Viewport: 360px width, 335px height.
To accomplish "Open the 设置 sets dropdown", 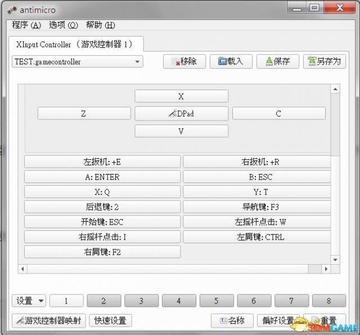I will coord(29,301).
